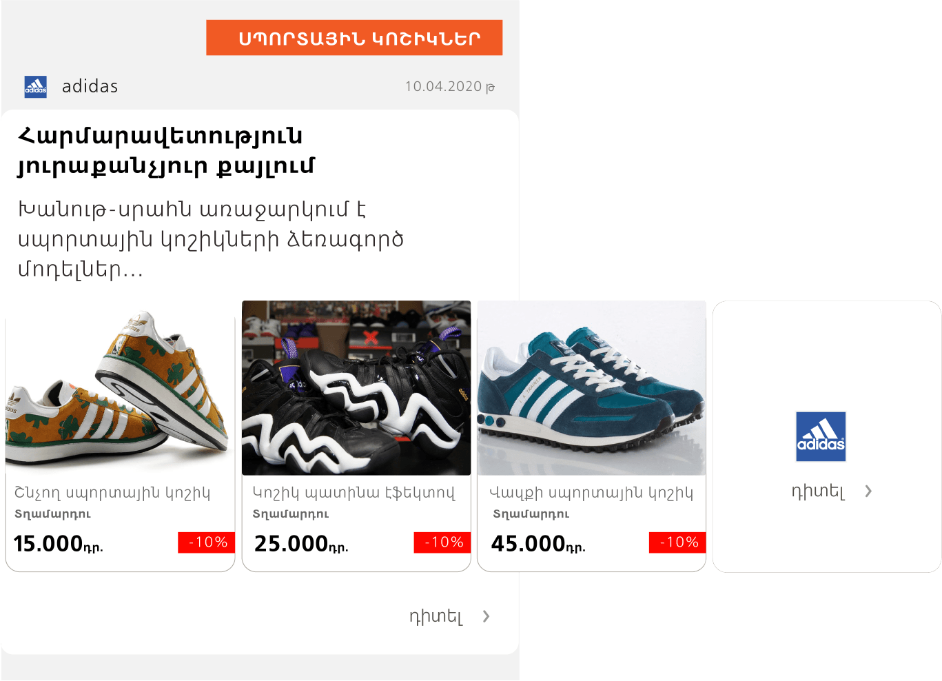Viewport: 942px width, 681px height.
Task: Click the small adidas logo beside brand name
Action: tap(36, 87)
